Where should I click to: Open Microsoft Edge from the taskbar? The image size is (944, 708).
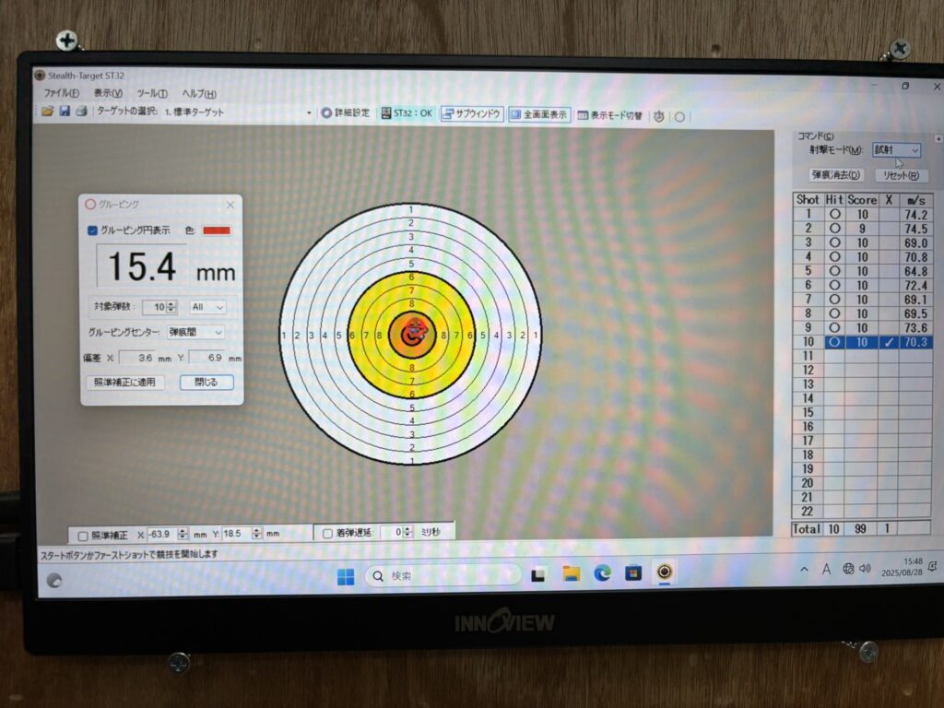click(x=602, y=573)
